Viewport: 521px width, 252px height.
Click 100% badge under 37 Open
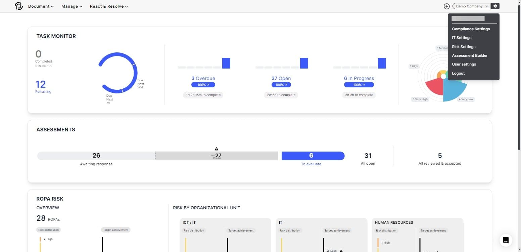click(281, 85)
